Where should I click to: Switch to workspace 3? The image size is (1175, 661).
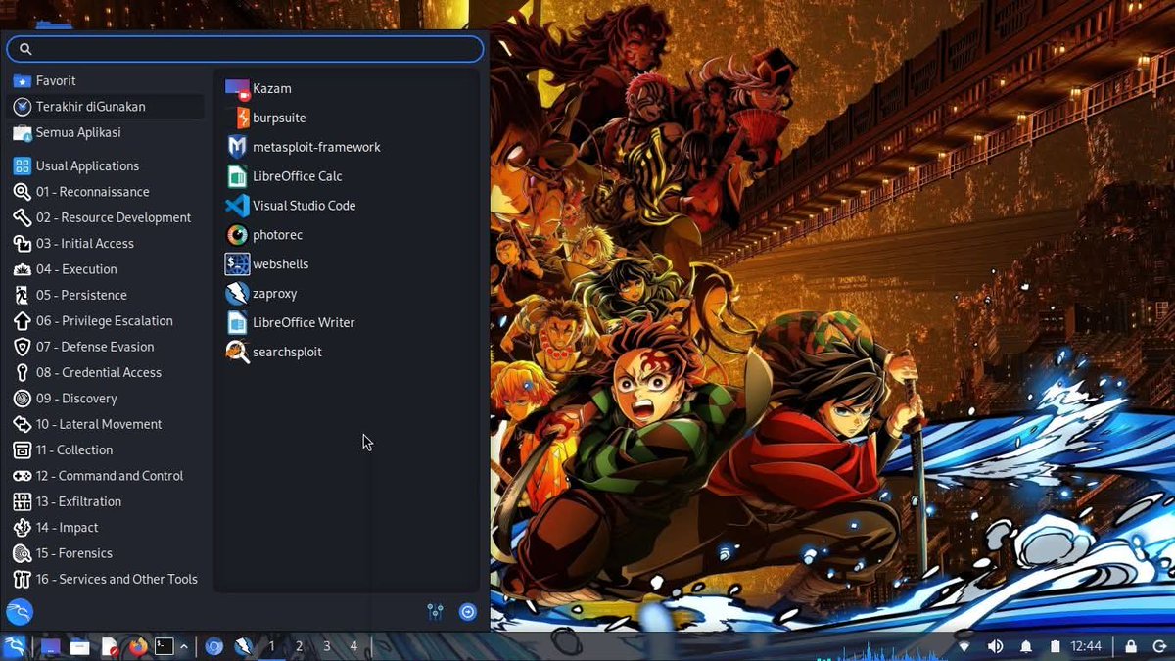click(327, 646)
